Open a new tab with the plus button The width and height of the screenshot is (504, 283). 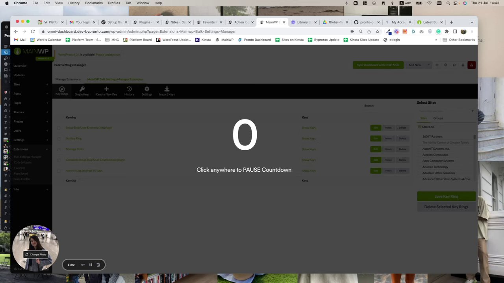(x=452, y=22)
